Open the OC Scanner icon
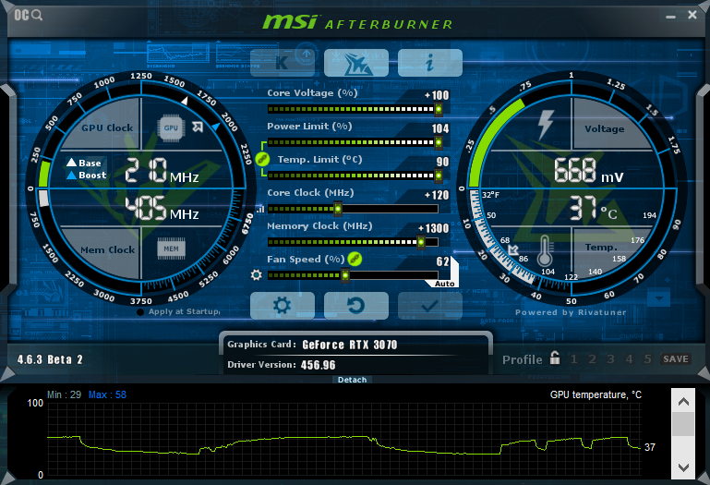 (28, 15)
